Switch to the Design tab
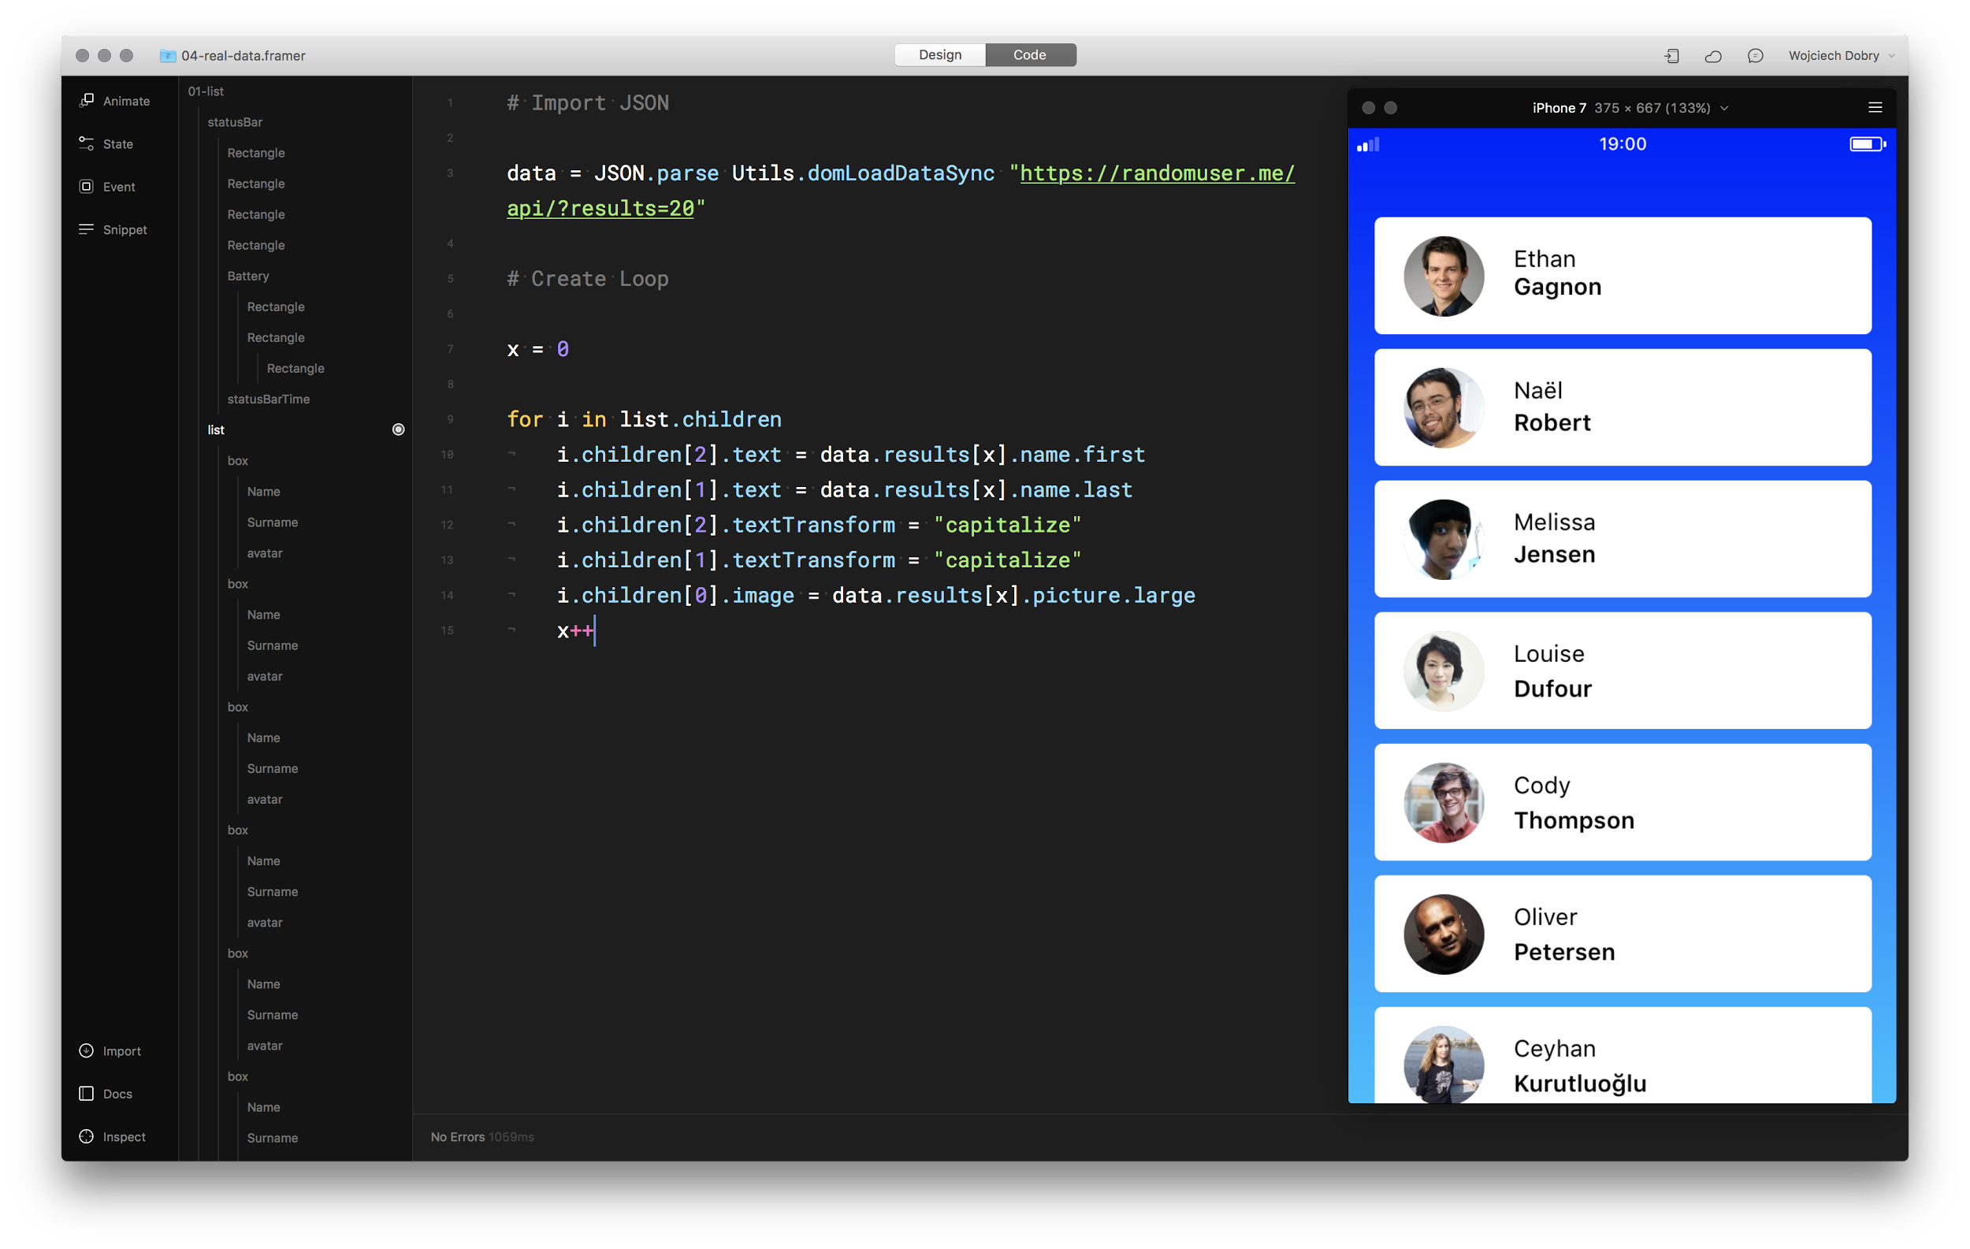 (x=939, y=54)
